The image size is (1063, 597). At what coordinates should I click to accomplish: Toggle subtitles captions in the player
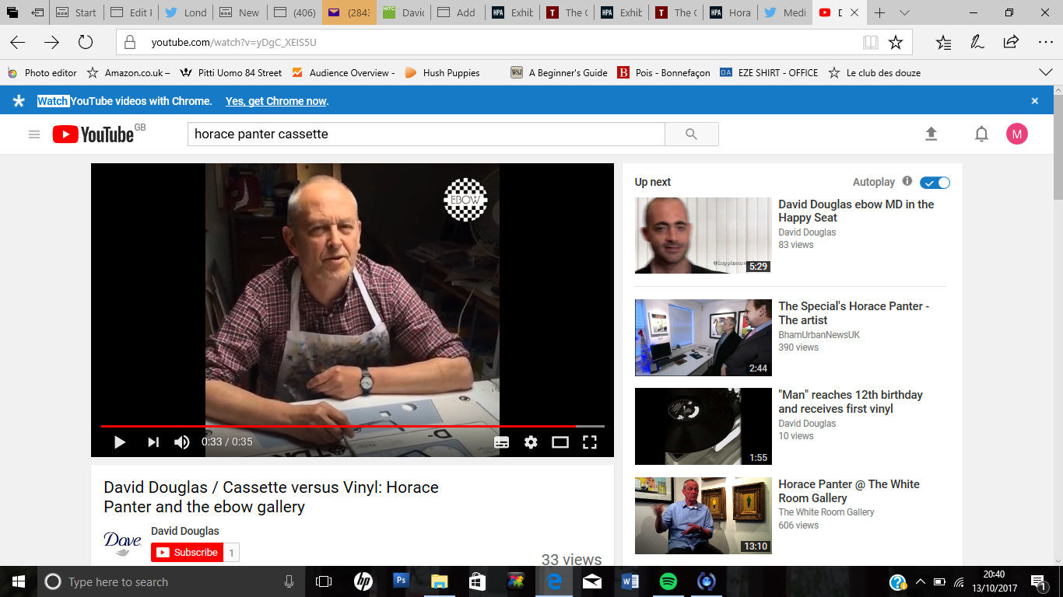[502, 442]
